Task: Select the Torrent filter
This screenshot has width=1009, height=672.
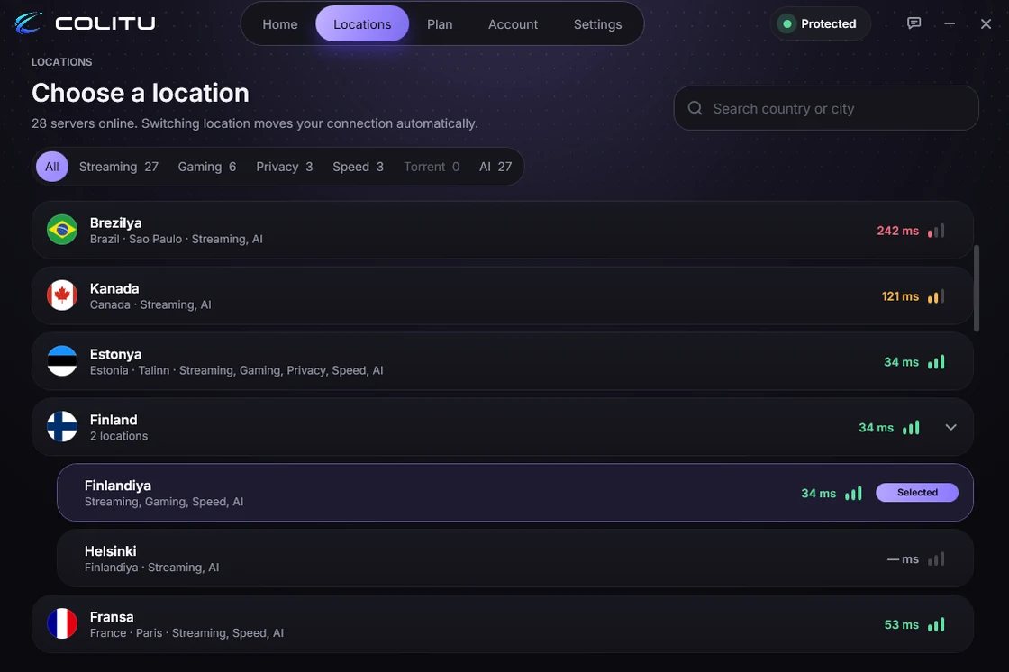Action: pyautogui.click(x=432, y=167)
